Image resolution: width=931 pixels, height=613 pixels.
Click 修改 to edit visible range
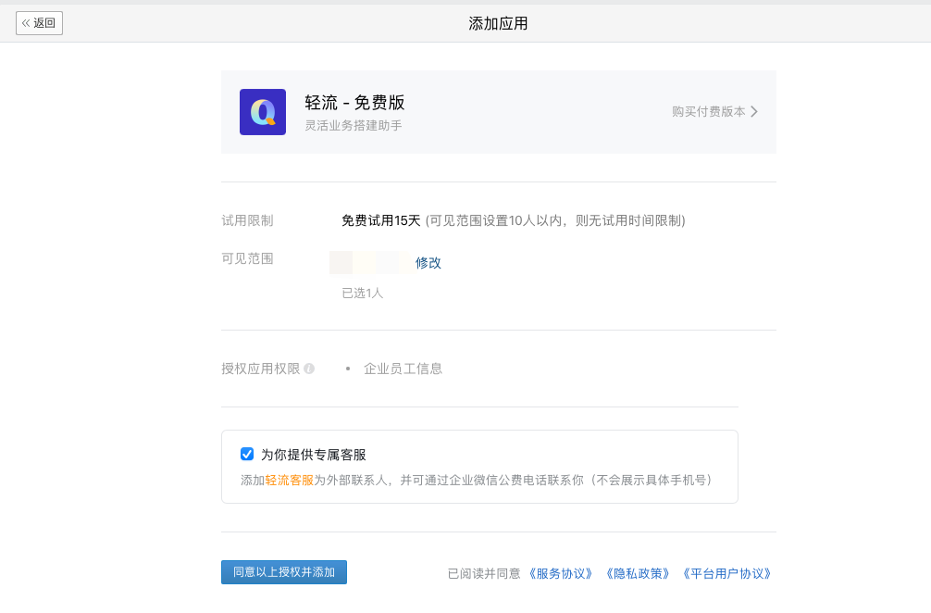(428, 263)
